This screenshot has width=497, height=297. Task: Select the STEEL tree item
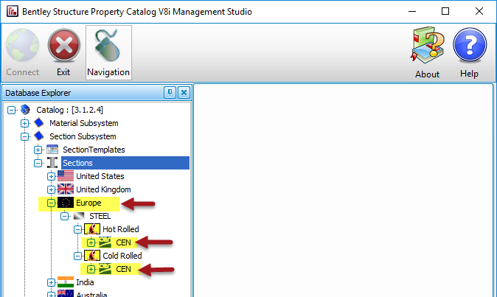(x=100, y=216)
